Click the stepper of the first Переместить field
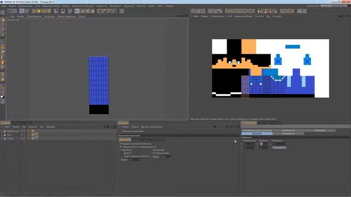Image resolution: width=351 pixels, height=197 pixels. coord(255,144)
